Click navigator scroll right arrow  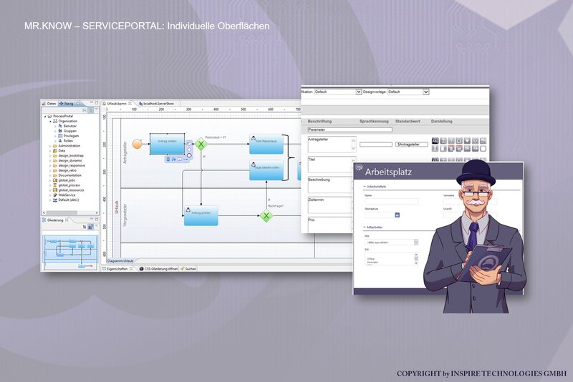(97, 212)
